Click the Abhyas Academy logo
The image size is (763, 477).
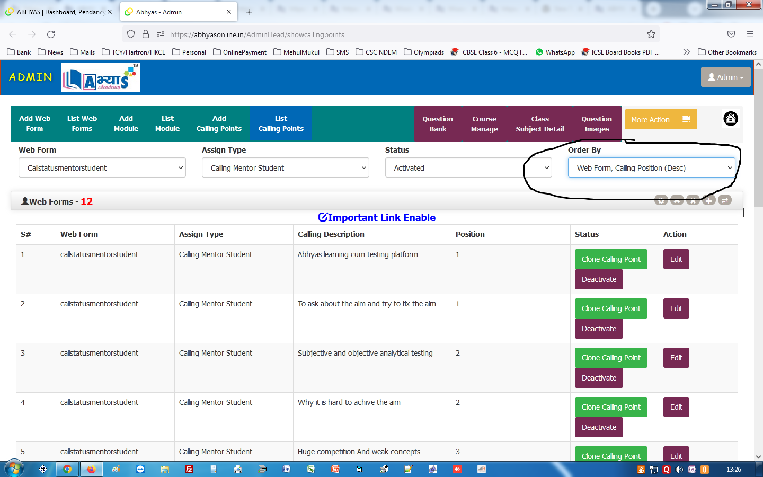coord(101,78)
